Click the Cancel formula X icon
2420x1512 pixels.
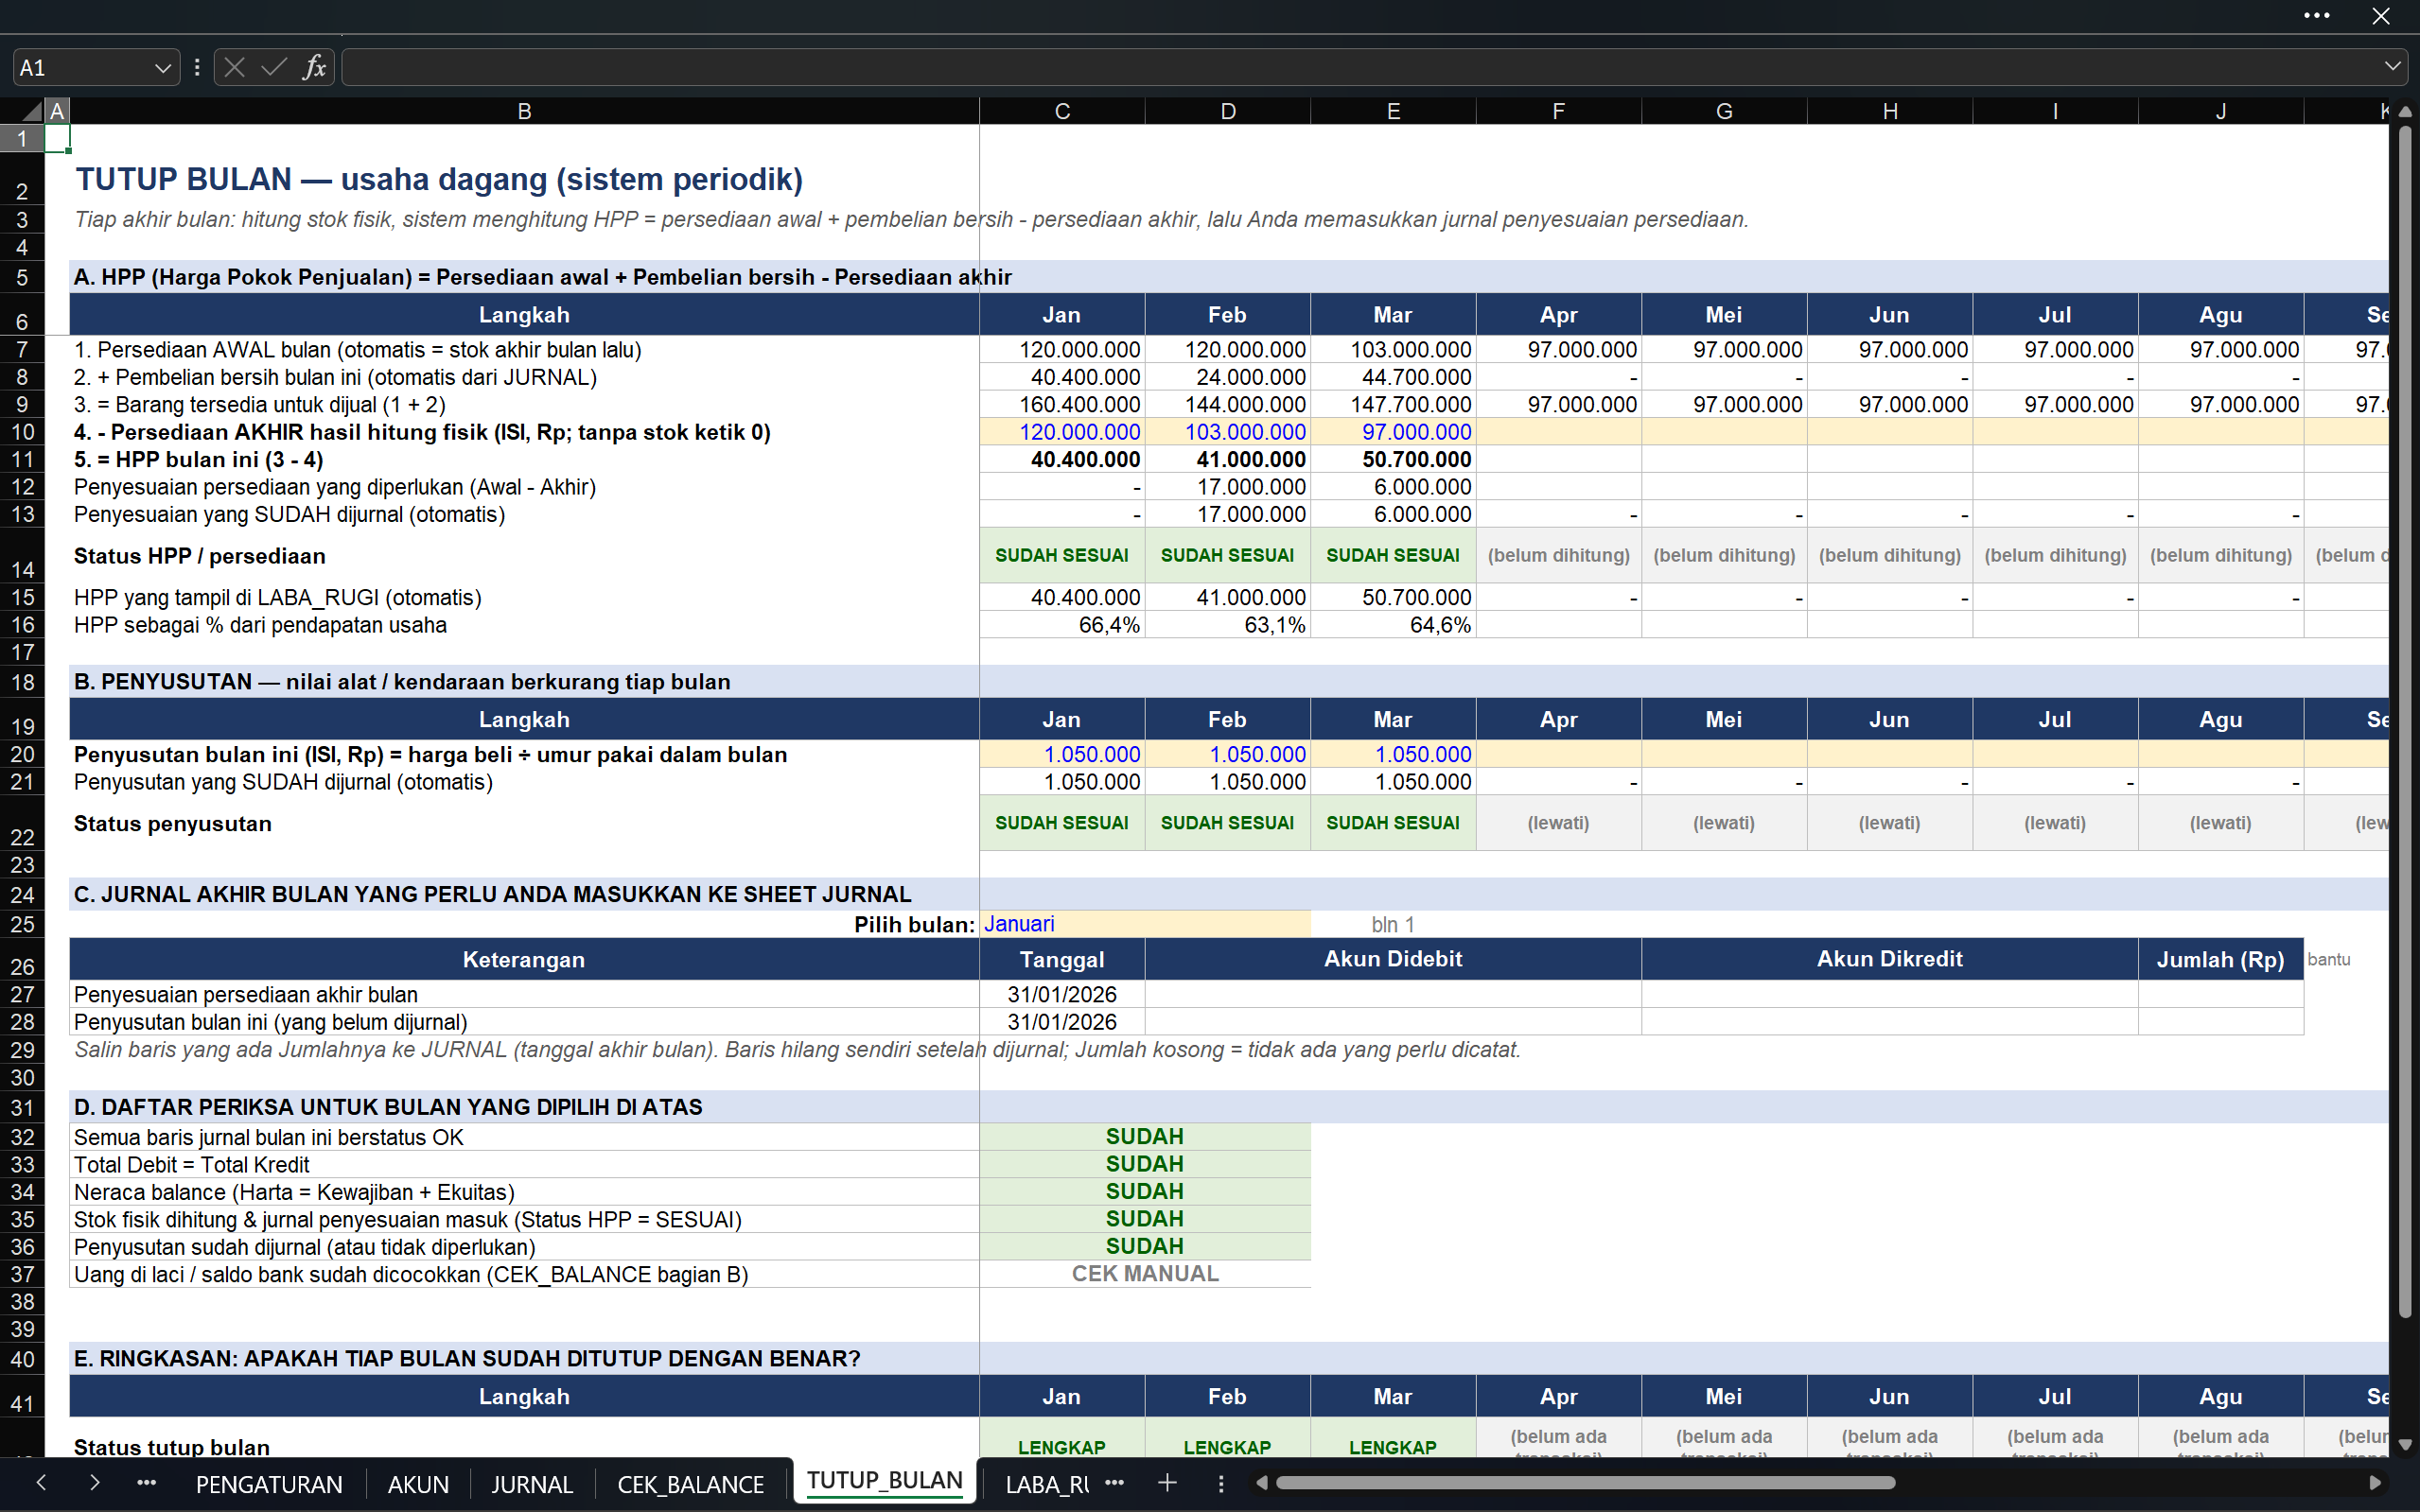(234, 67)
